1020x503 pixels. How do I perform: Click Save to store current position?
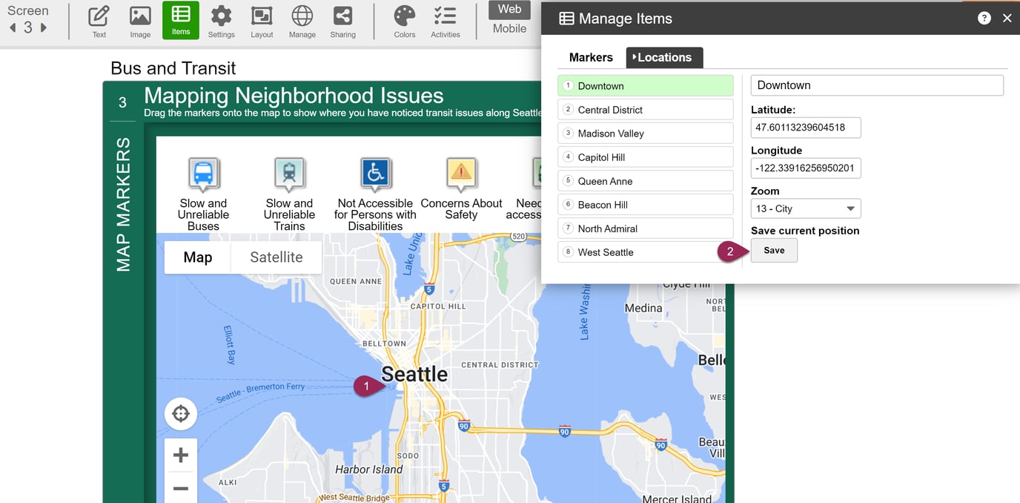click(x=774, y=251)
